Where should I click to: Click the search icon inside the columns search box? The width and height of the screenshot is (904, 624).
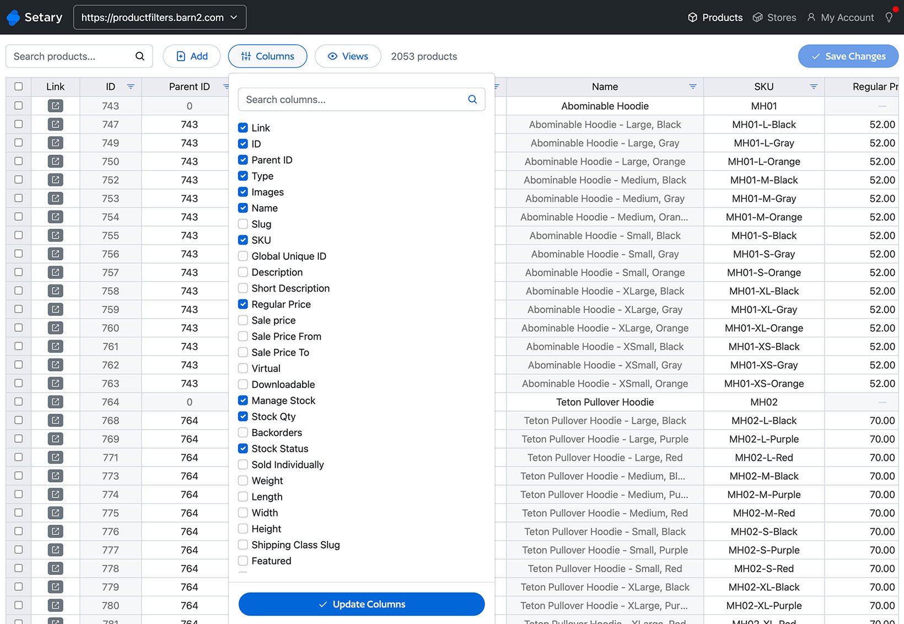(x=472, y=99)
